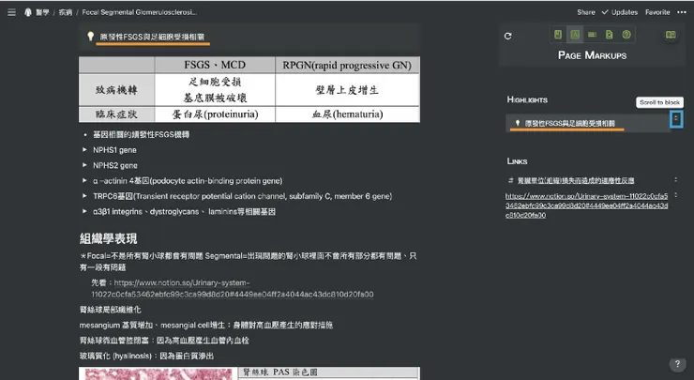Image resolution: width=694 pixels, height=380 pixels.
Task: Open the Updates panel
Action: click(620, 12)
